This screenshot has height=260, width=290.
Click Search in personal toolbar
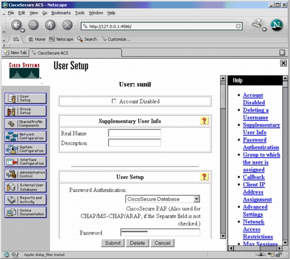pos(87,40)
